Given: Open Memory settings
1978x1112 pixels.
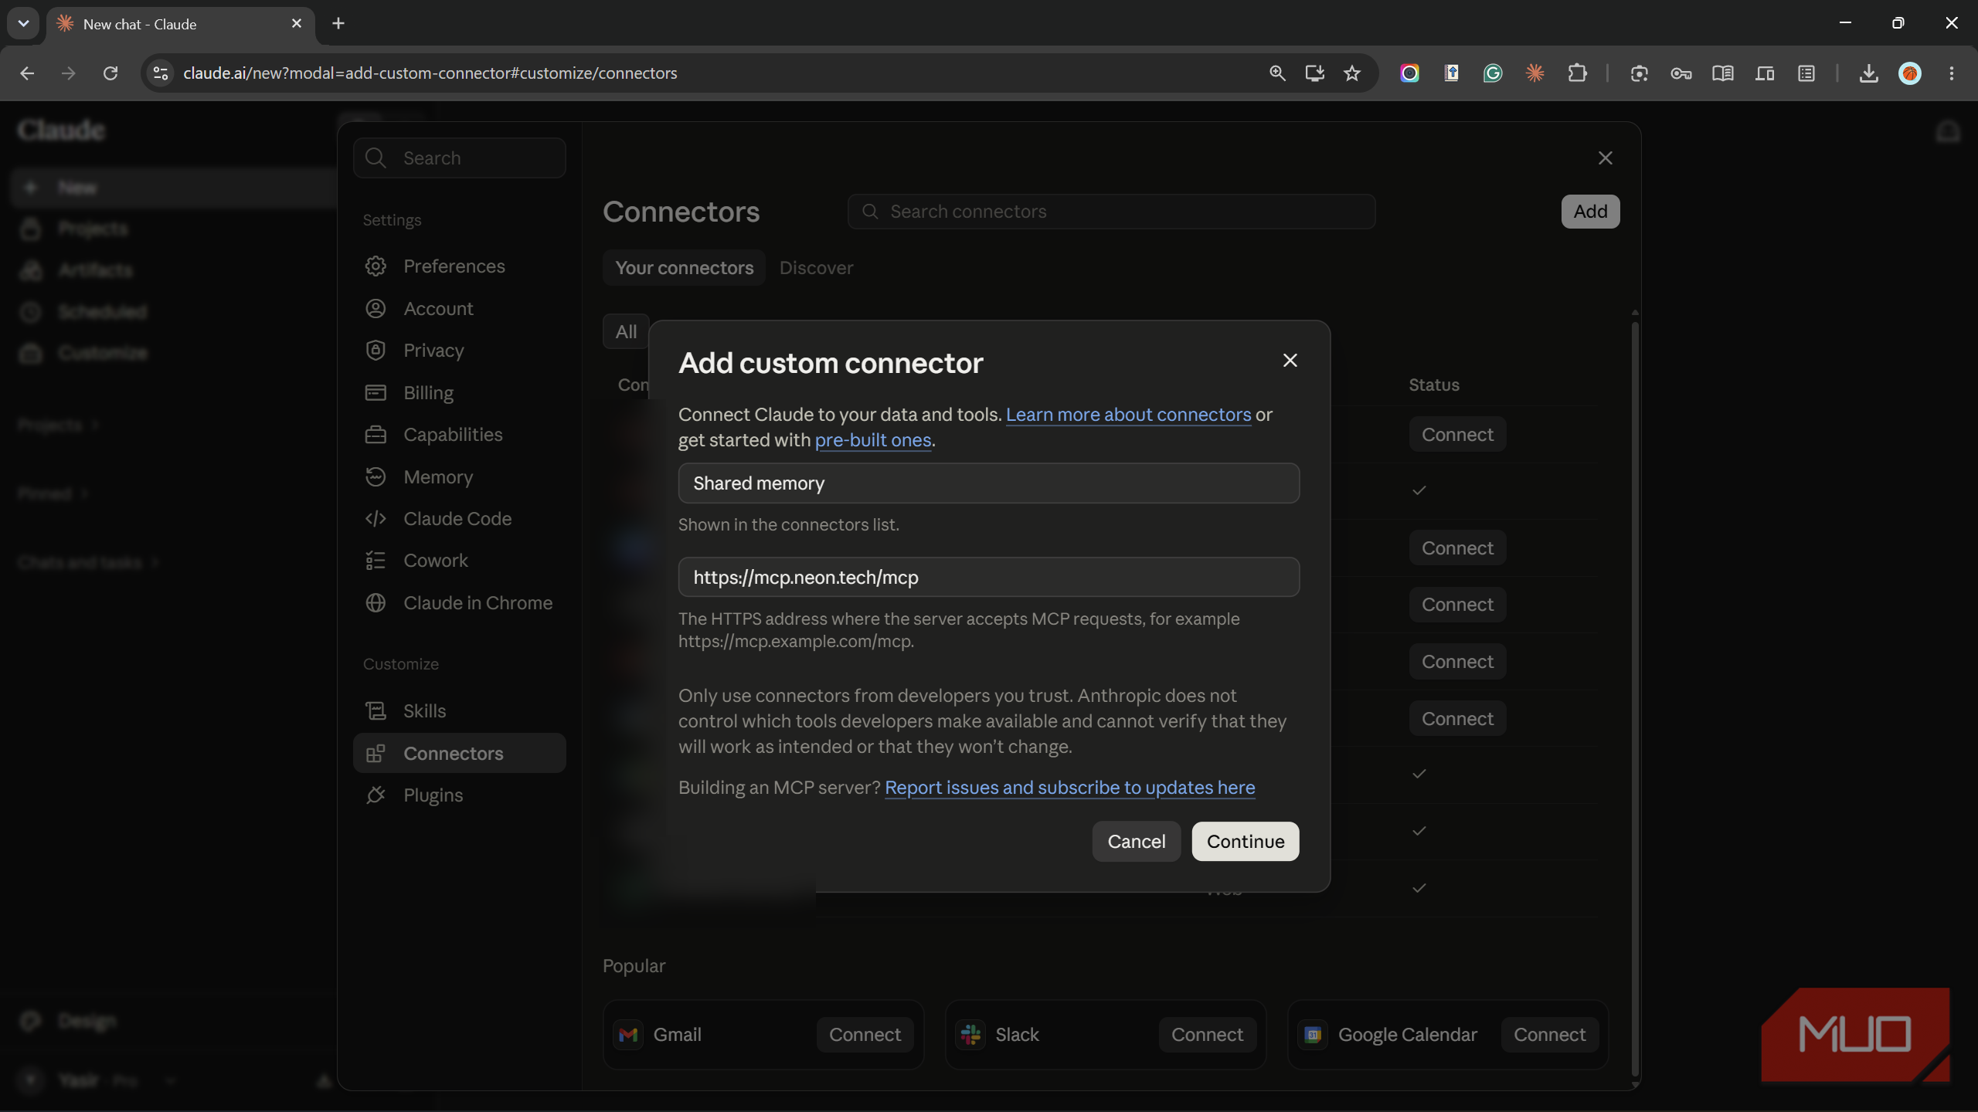Looking at the screenshot, I should pyautogui.click(x=460, y=477).
